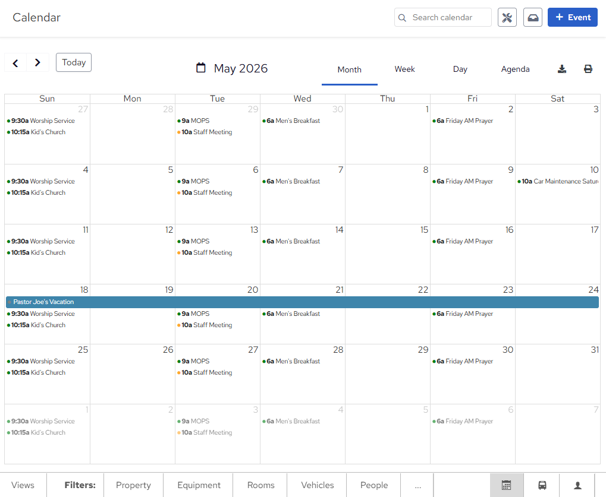Click the calendar icon beside May 2026
Screen dimensions: 606x497
coord(200,68)
